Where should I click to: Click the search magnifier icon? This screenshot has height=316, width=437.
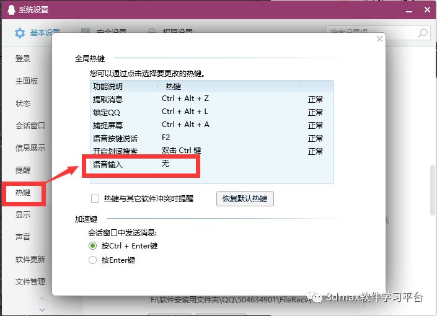tap(423, 33)
